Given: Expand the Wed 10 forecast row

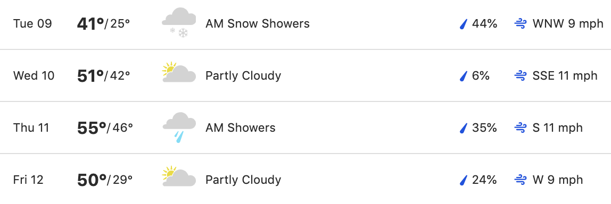Looking at the screenshot, I should click(x=305, y=75).
